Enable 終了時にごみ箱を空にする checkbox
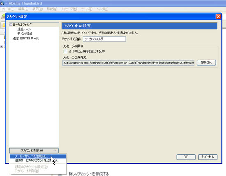 [65, 51]
